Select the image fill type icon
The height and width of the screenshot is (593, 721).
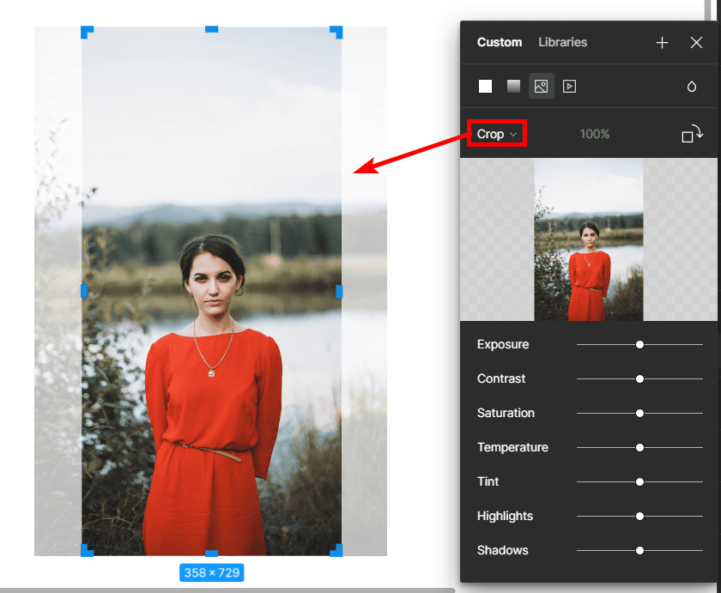point(541,86)
